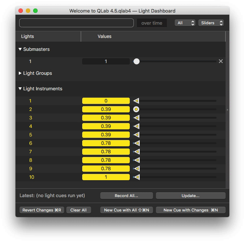This screenshot has height=241, width=247.
Task: Click the Update... button
Action: pos(191,196)
